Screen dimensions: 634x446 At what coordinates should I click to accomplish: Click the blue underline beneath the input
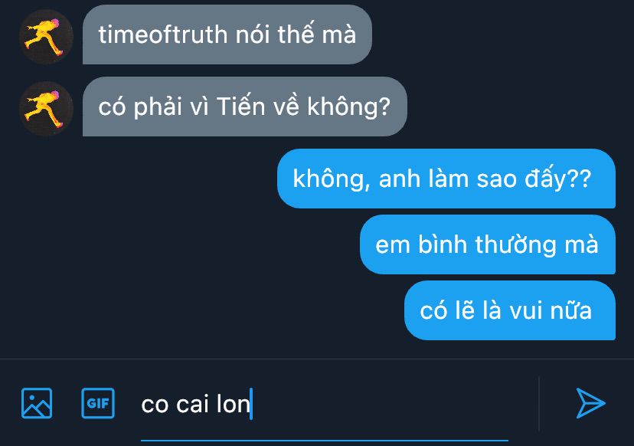(x=325, y=440)
